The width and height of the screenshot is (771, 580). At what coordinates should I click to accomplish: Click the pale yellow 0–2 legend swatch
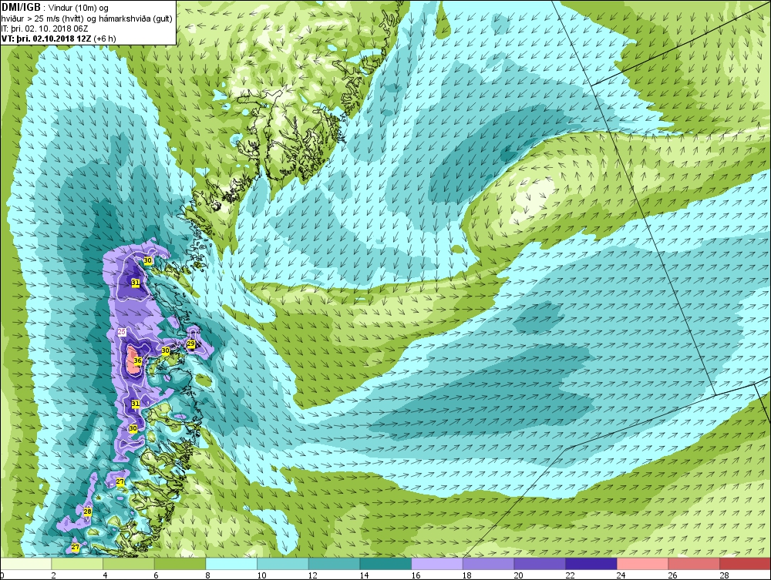[26, 564]
